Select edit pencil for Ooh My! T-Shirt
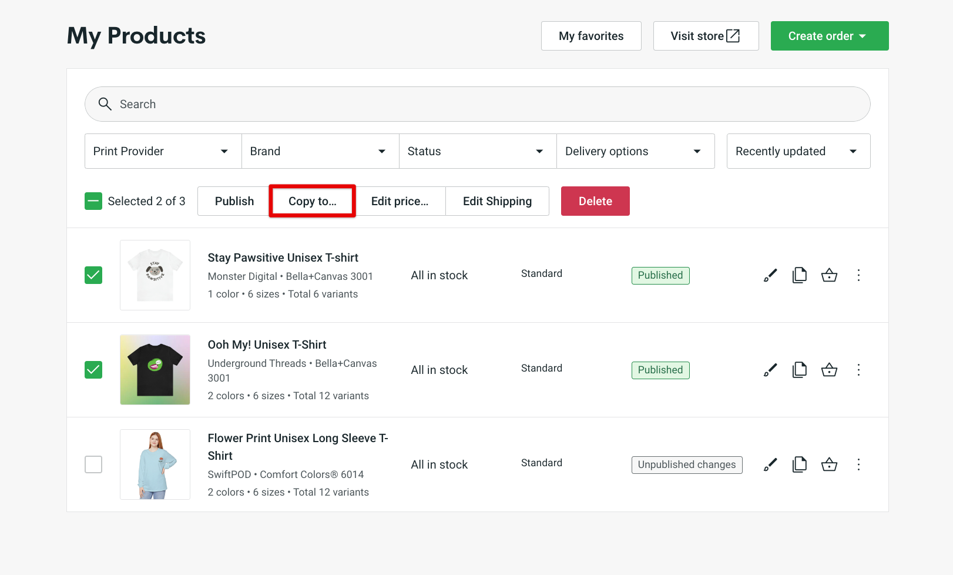Screen dimensions: 953x575 pyautogui.click(x=770, y=370)
